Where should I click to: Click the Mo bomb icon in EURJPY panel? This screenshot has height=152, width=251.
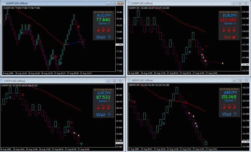[x=234, y=30]
